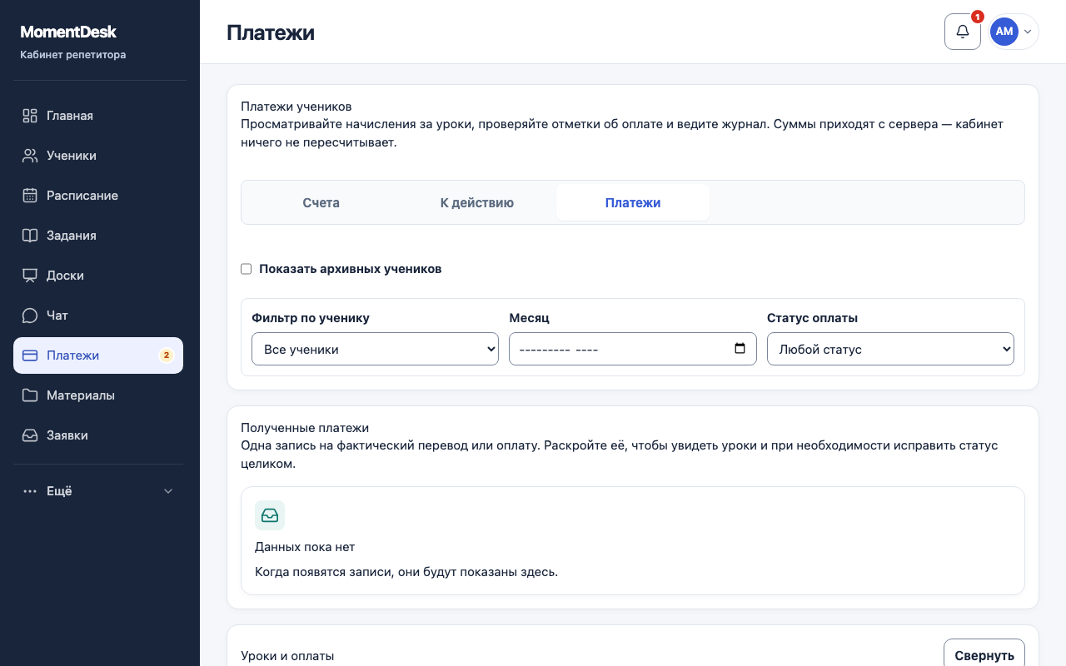
Task: Click the Расписание calendar icon
Action: [x=30, y=196]
